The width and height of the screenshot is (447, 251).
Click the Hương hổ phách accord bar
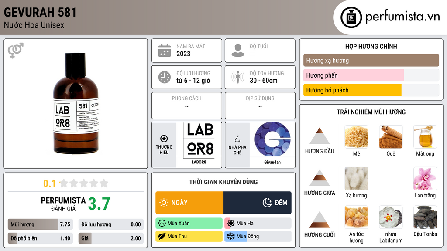coord(371,90)
